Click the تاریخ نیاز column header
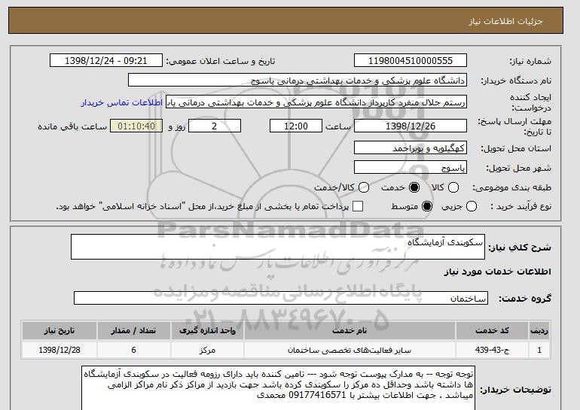The width and height of the screenshot is (580, 410). pyautogui.click(x=60, y=330)
